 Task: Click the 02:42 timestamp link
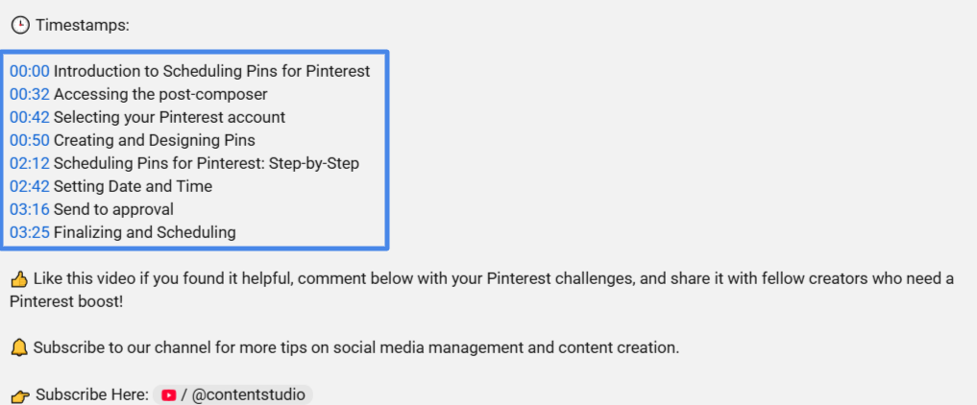coord(29,186)
